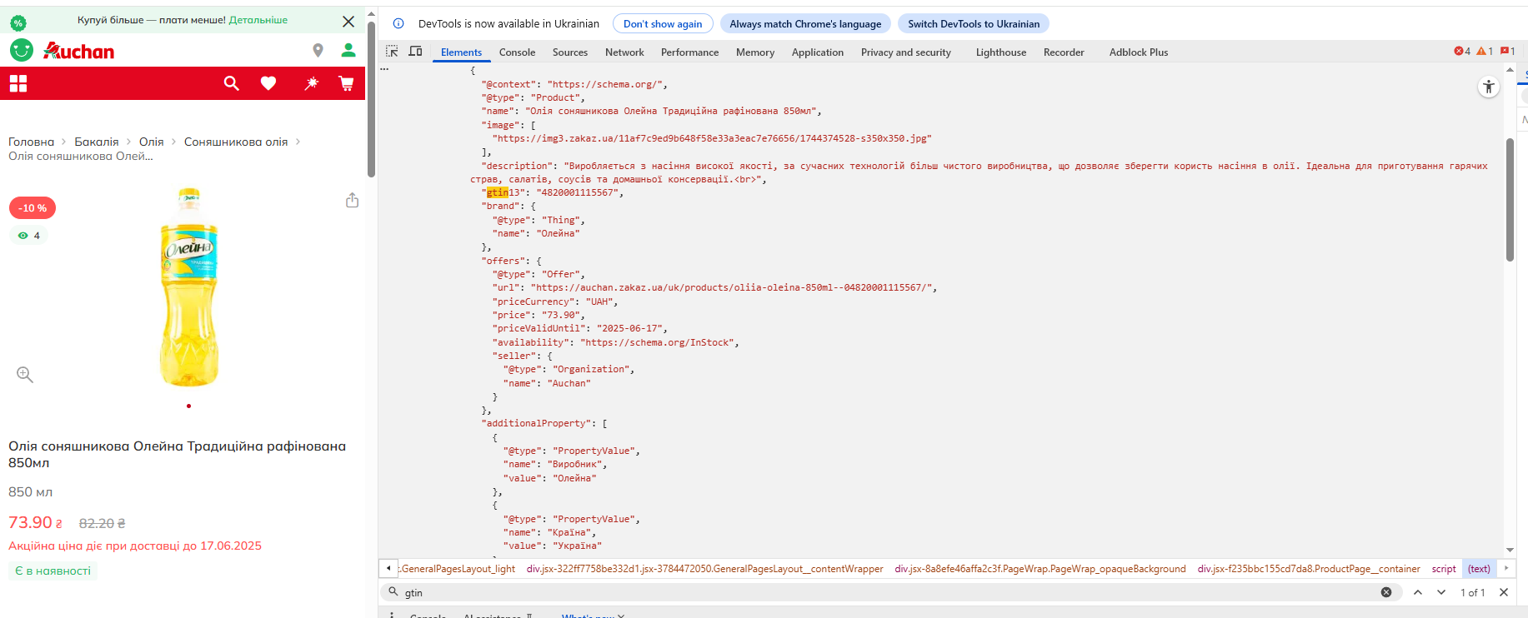This screenshot has width=1528, height=618.
Task: Switch to the Elements tab
Action: (461, 52)
